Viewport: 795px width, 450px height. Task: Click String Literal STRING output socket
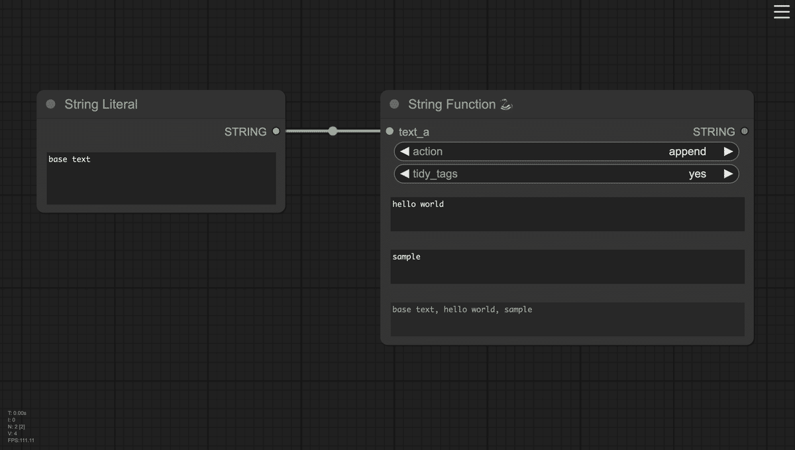(x=276, y=131)
